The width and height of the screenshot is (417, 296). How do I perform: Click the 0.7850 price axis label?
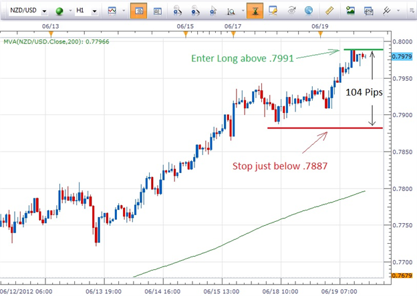(402, 152)
